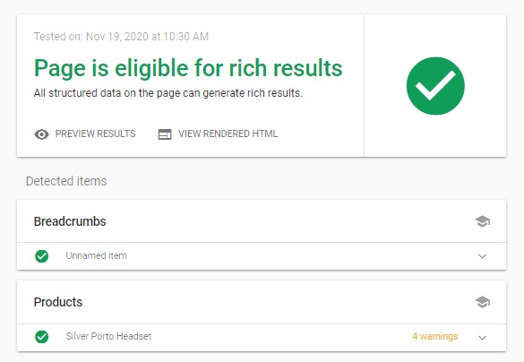The image size is (524, 362).
Task: Expand the Silver Porto Headset chevron
Action: (x=482, y=338)
